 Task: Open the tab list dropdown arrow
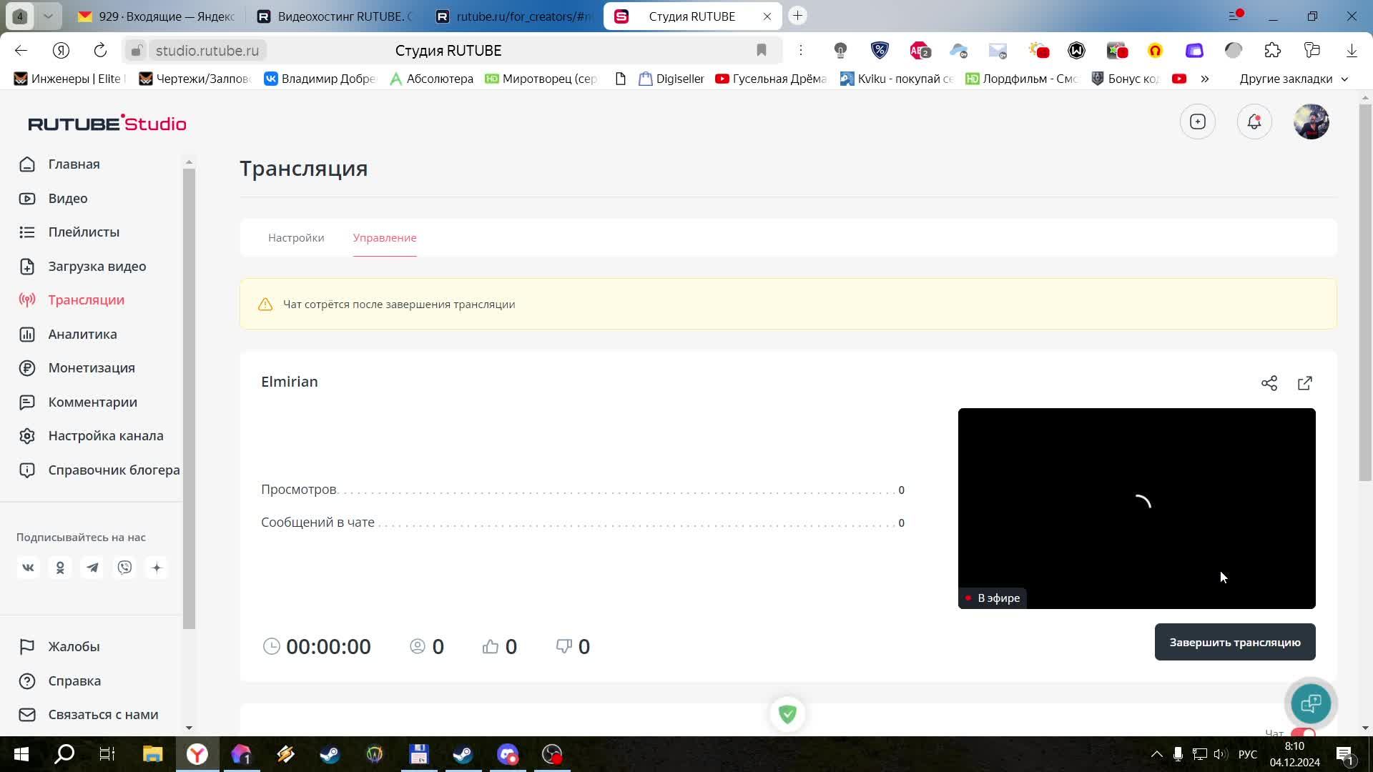click(x=48, y=16)
